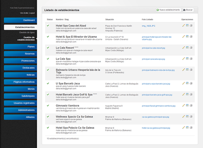Click Gimnasio Vambora establishment name
The width and height of the screenshot is (203, 148).
click(x=67, y=106)
